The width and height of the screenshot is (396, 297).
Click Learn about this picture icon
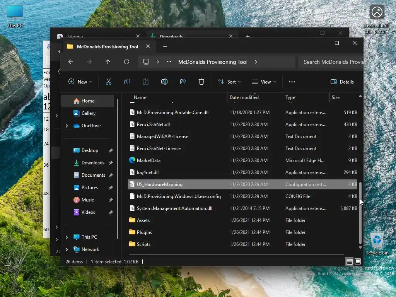[x=377, y=20]
